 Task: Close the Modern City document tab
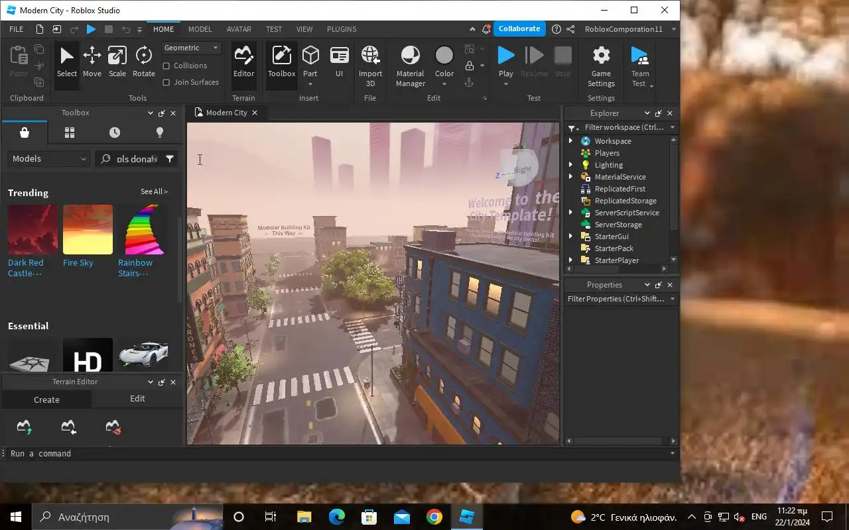point(255,113)
